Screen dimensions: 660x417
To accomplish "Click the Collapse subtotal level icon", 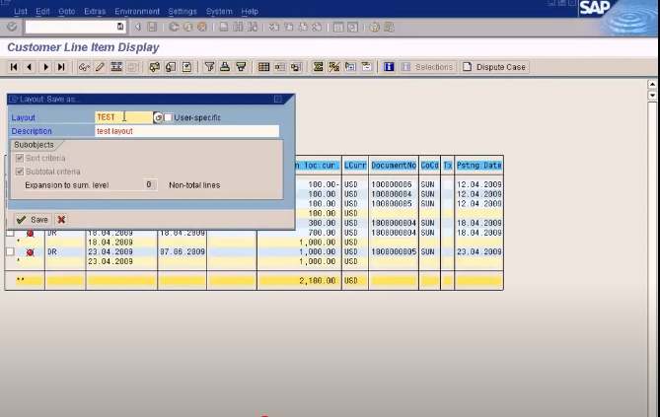I will pyautogui.click(x=366, y=67).
